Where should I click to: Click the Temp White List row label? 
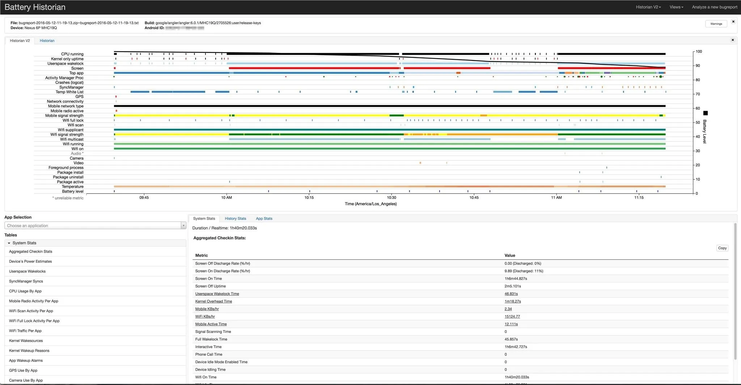point(69,92)
